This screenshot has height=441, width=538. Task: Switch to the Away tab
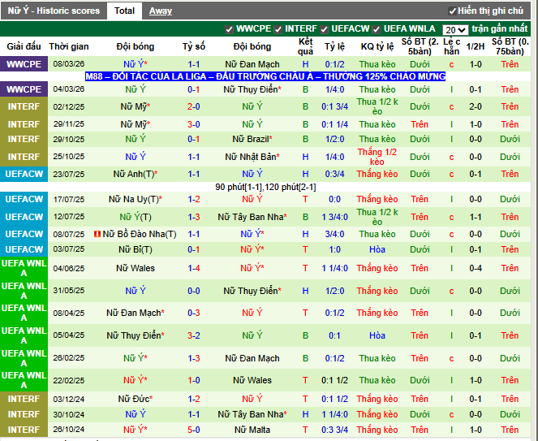pyautogui.click(x=160, y=11)
